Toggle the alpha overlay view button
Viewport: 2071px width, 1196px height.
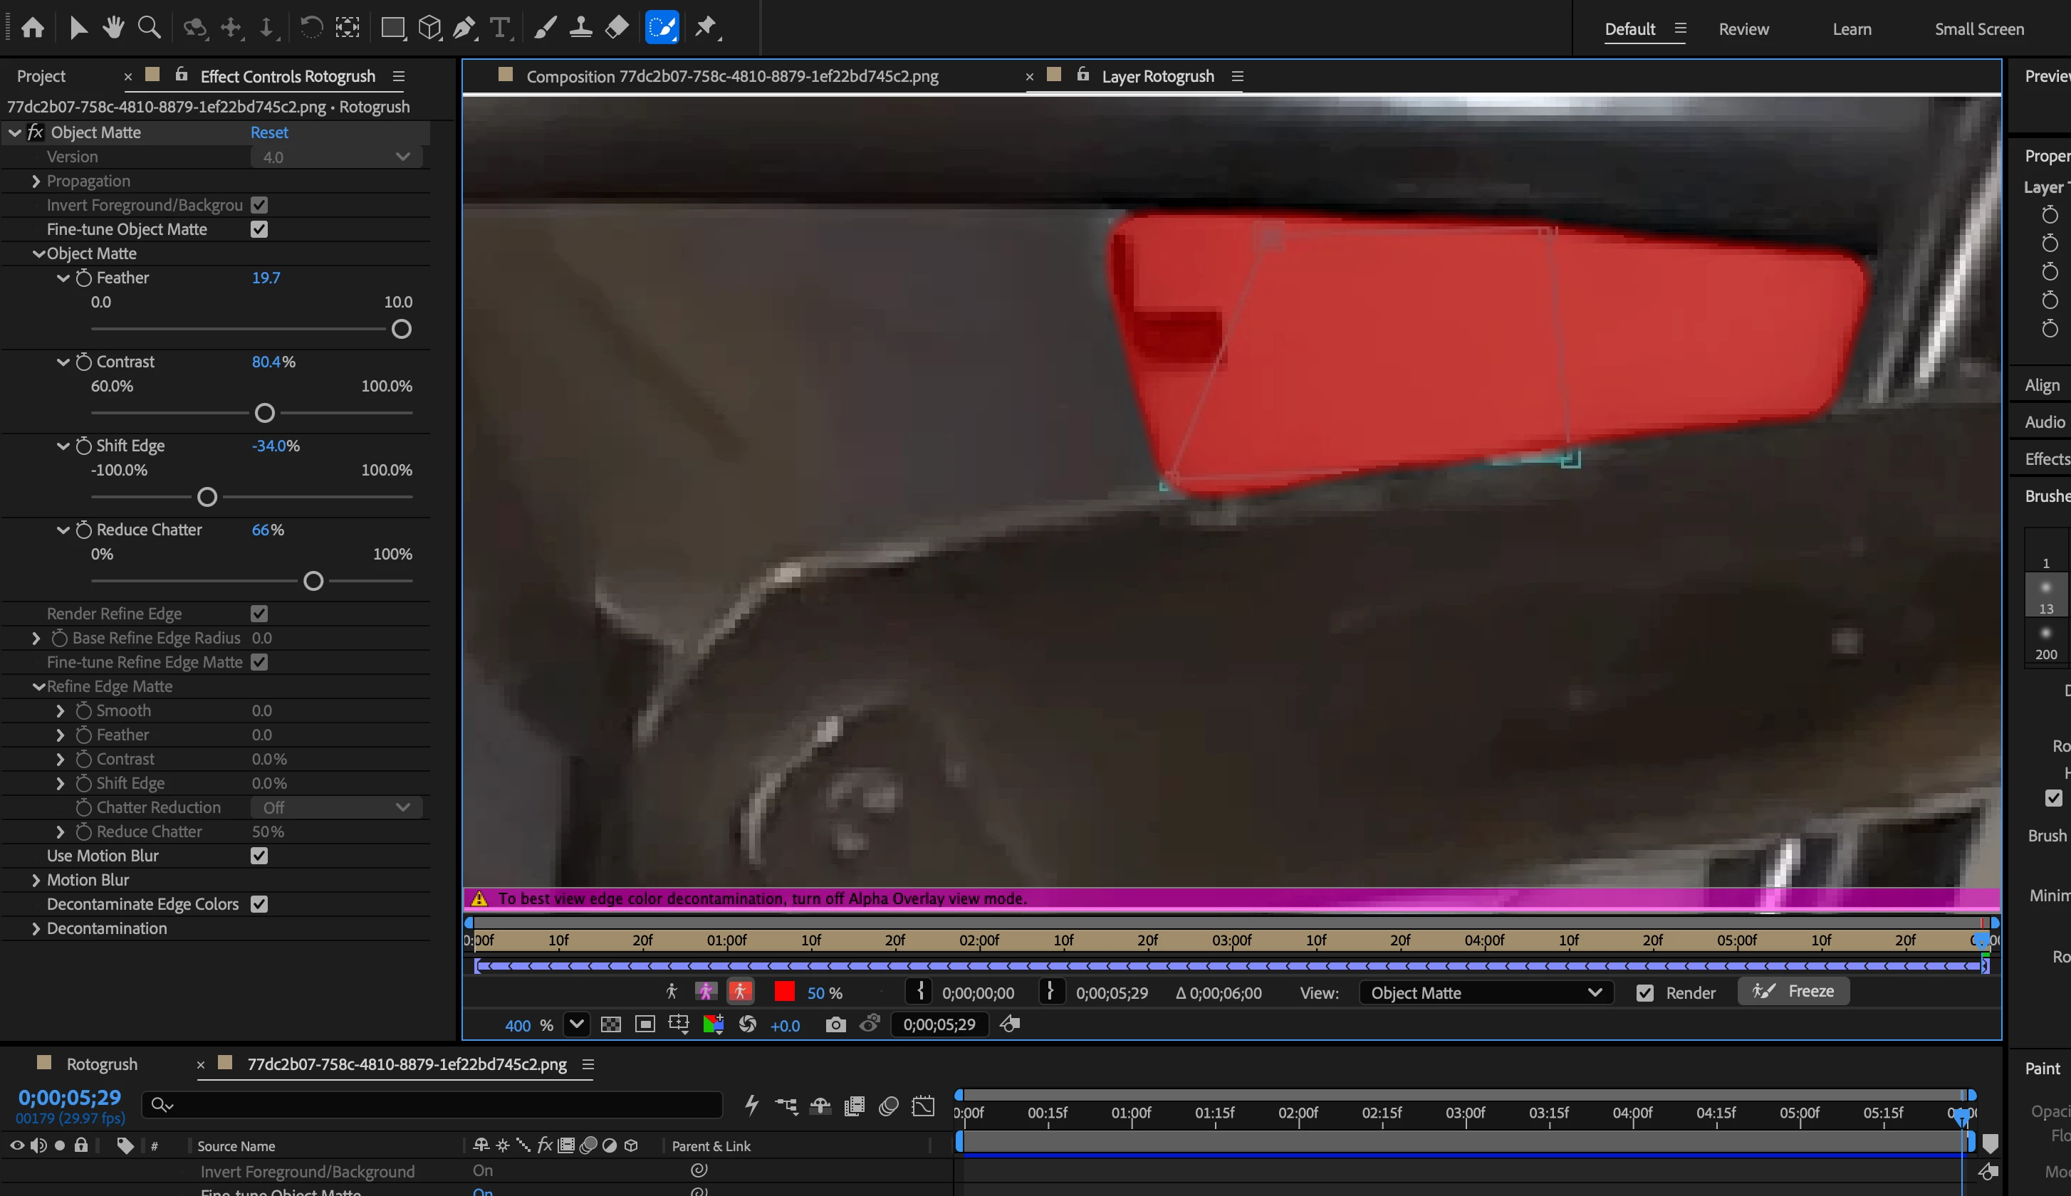(740, 992)
